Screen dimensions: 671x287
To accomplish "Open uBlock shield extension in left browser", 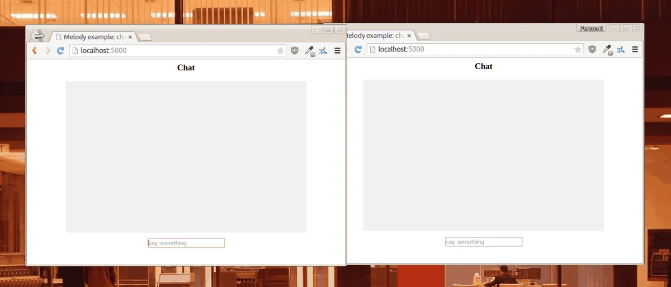I will pyautogui.click(x=295, y=51).
